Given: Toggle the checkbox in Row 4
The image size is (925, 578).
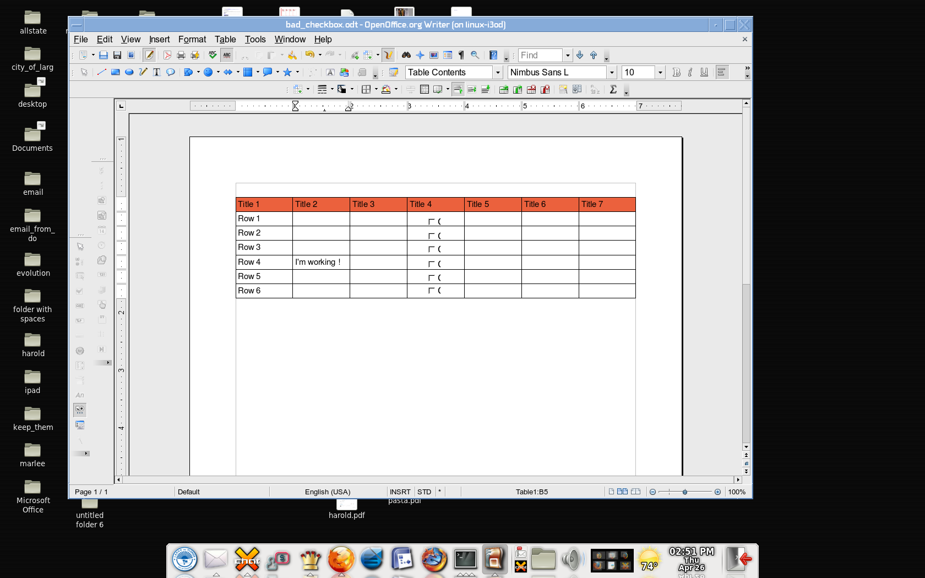Looking at the screenshot, I should [432, 264].
